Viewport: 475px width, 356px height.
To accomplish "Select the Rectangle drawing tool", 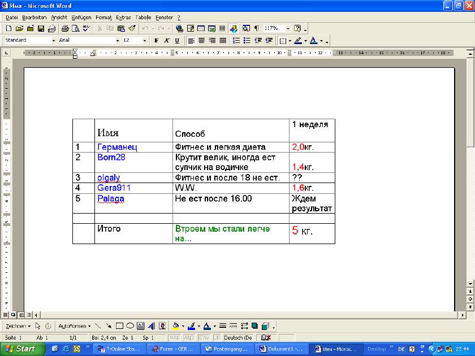I will (x=119, y=326).
